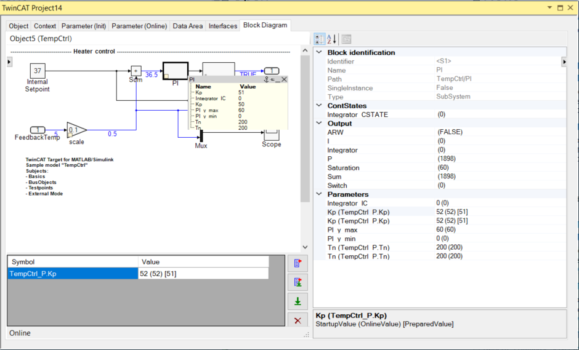Click the greyed Property Pages toolbar icon
579x350 pixels.
click(346, 39)
